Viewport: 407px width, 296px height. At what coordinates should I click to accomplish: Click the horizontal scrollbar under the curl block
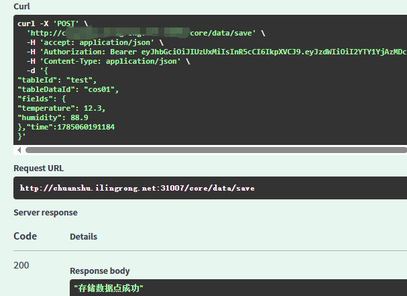click(x=216, y=150)
